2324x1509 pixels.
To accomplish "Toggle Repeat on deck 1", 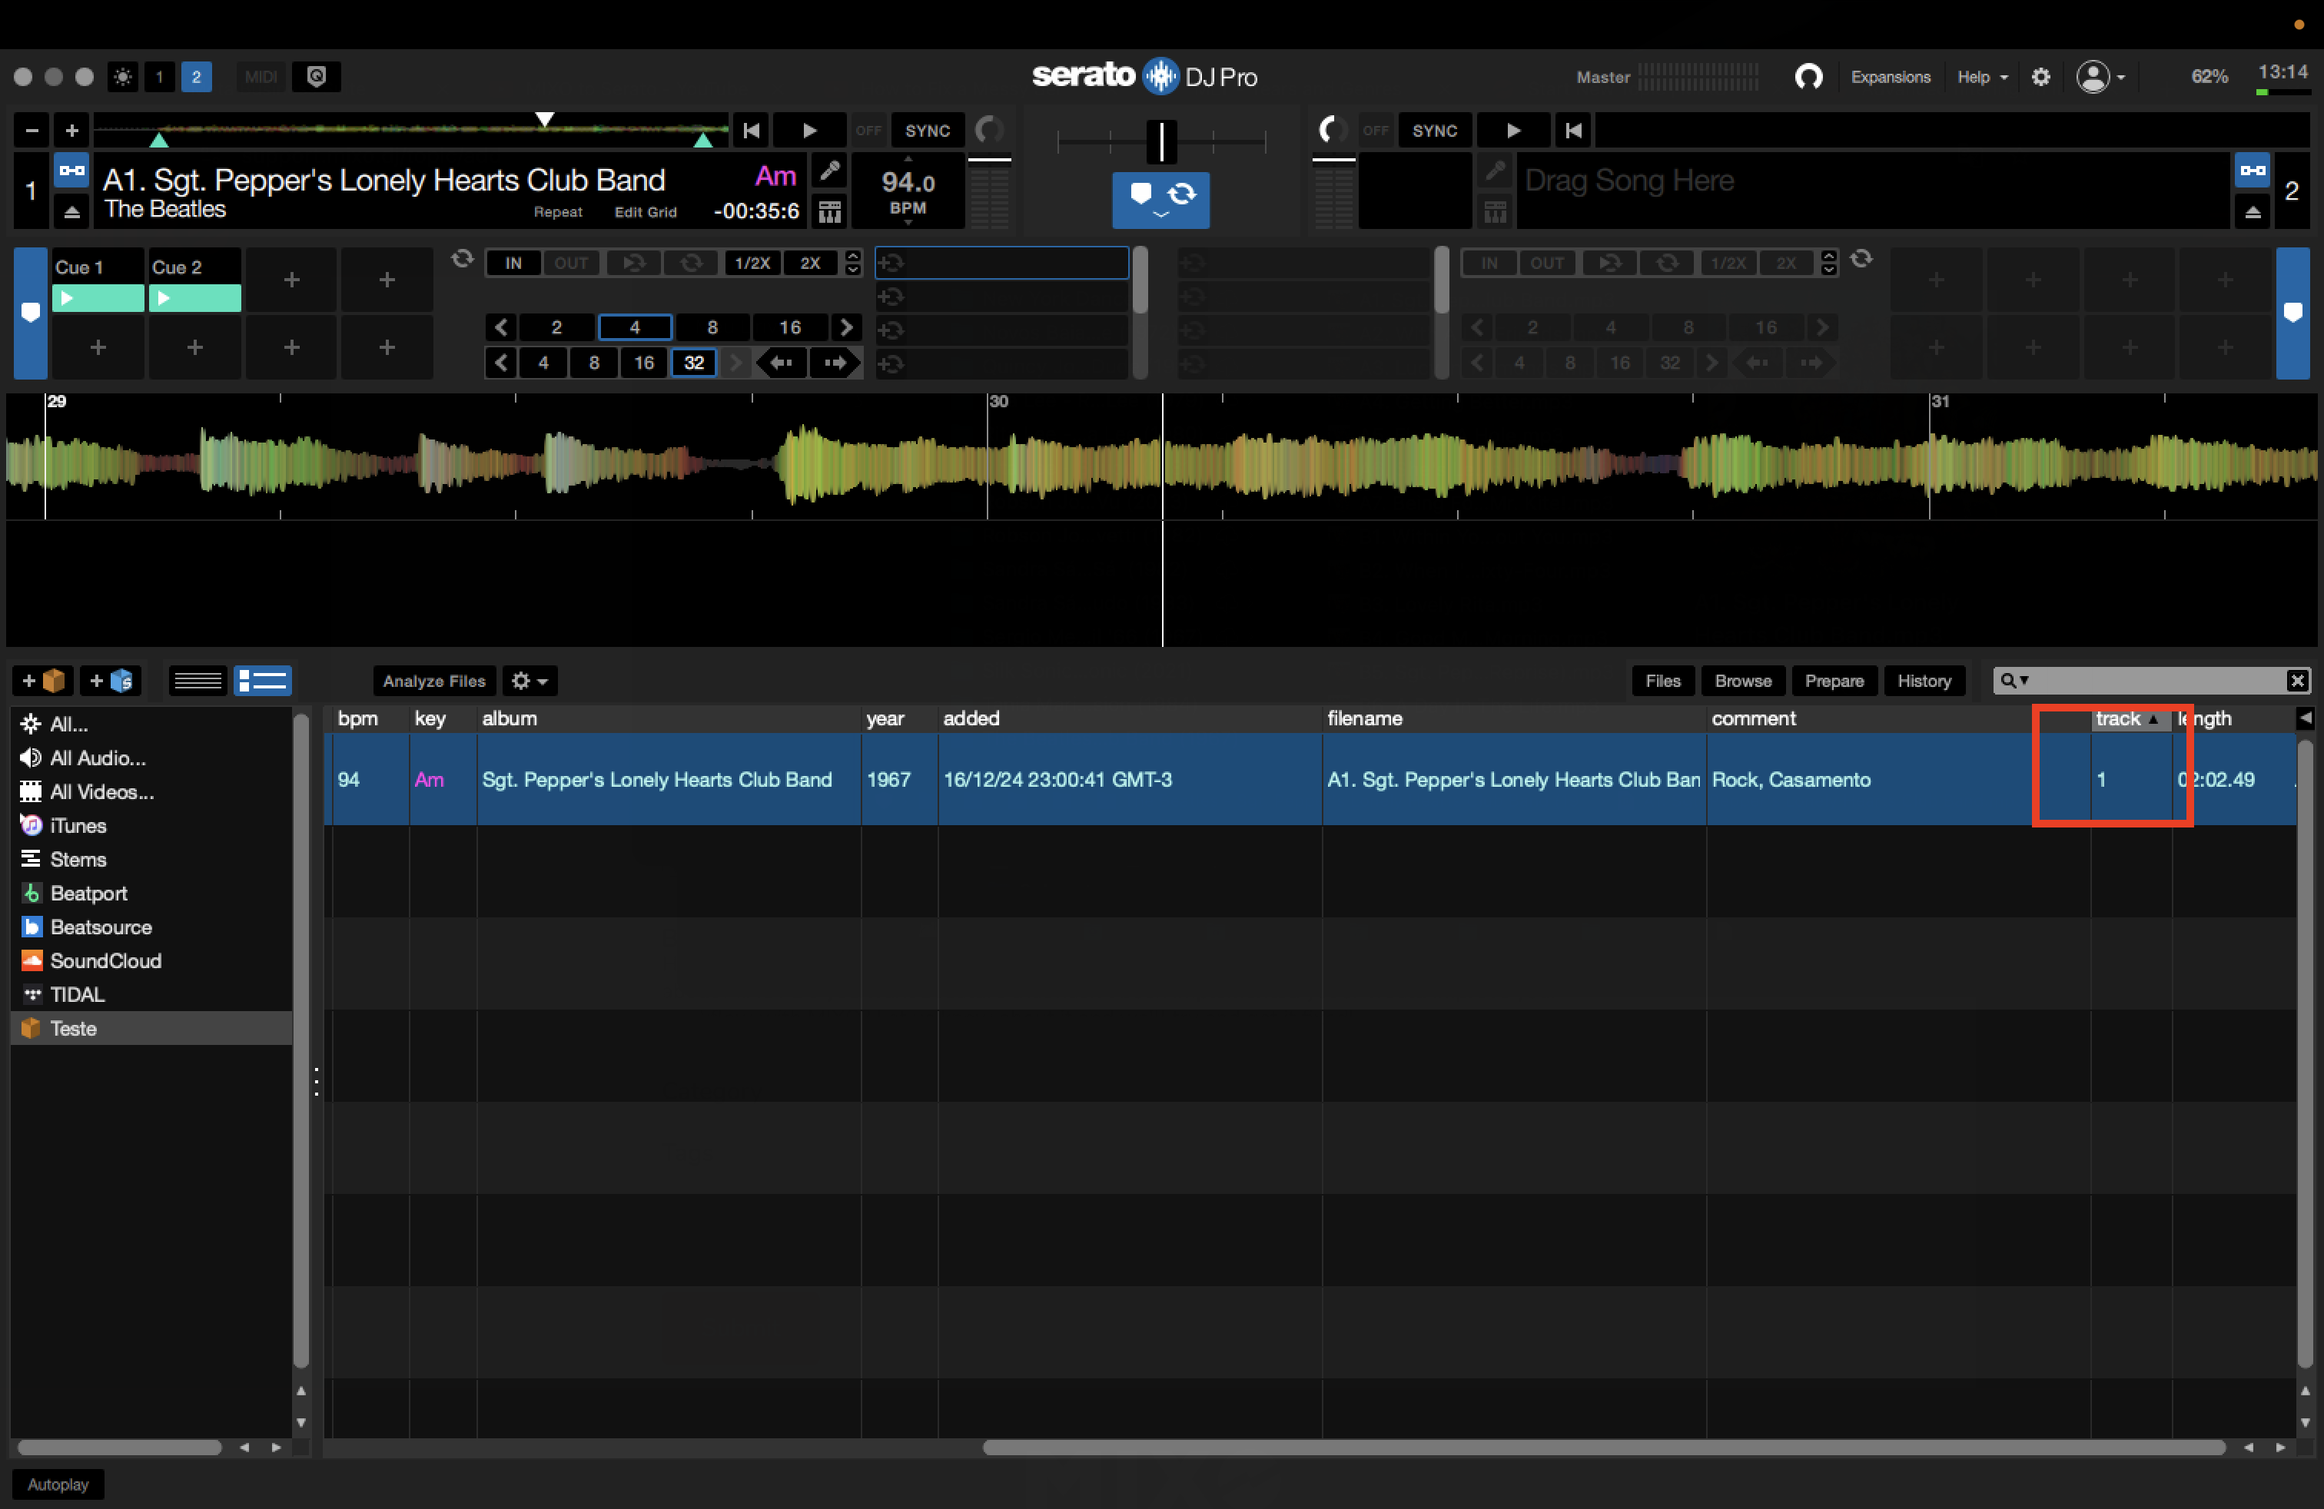I will [558, 212].
